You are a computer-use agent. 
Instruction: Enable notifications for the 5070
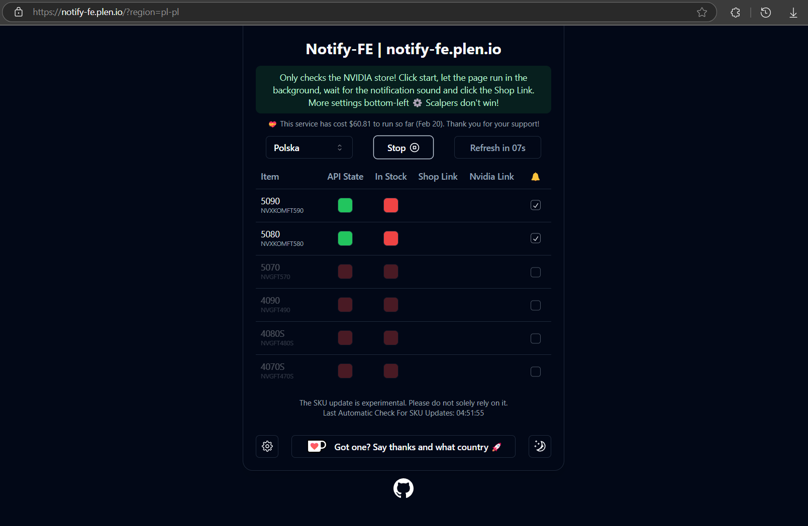[536, 272]
